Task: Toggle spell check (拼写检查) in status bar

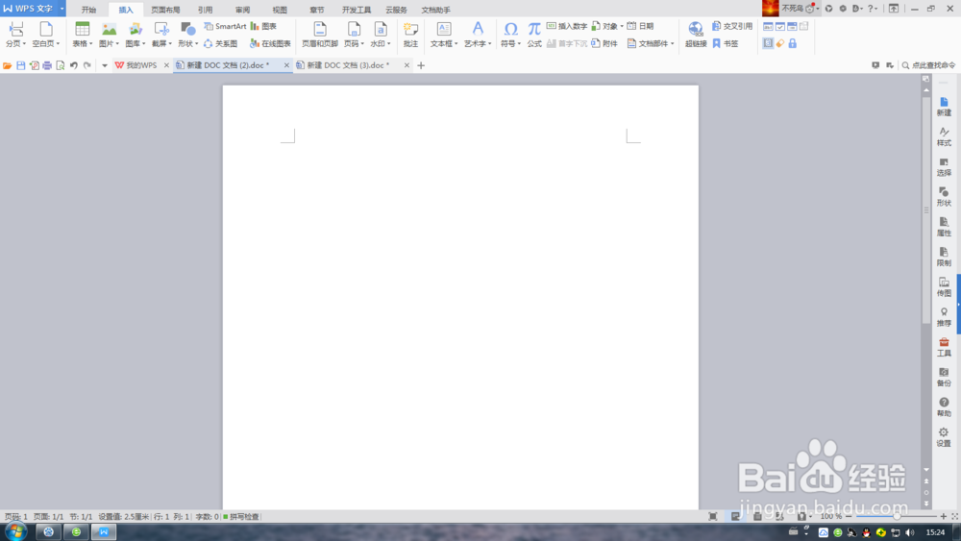Action: click(x=241, y=516)
